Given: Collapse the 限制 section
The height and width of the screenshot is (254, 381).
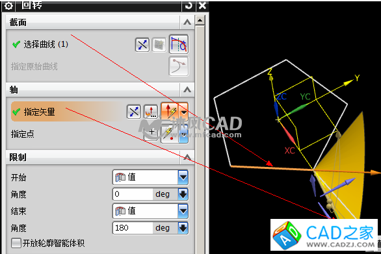Looking at the screenshot, I should point(187,157).
